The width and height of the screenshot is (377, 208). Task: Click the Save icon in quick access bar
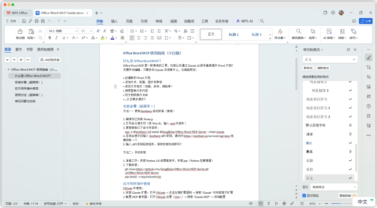(24, 21)
